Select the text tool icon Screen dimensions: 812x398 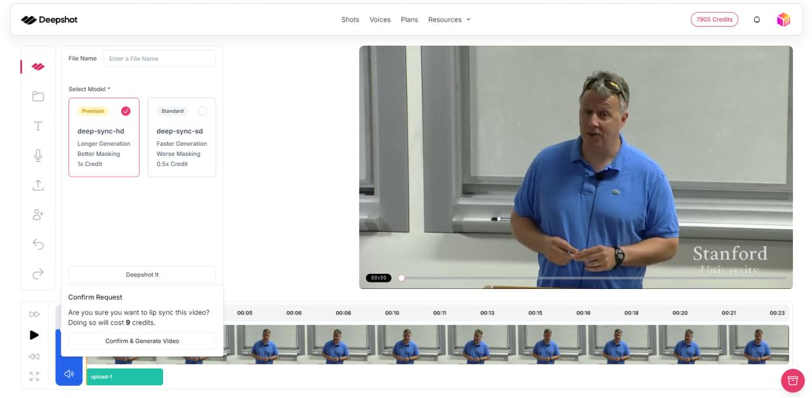pos(38,125)
